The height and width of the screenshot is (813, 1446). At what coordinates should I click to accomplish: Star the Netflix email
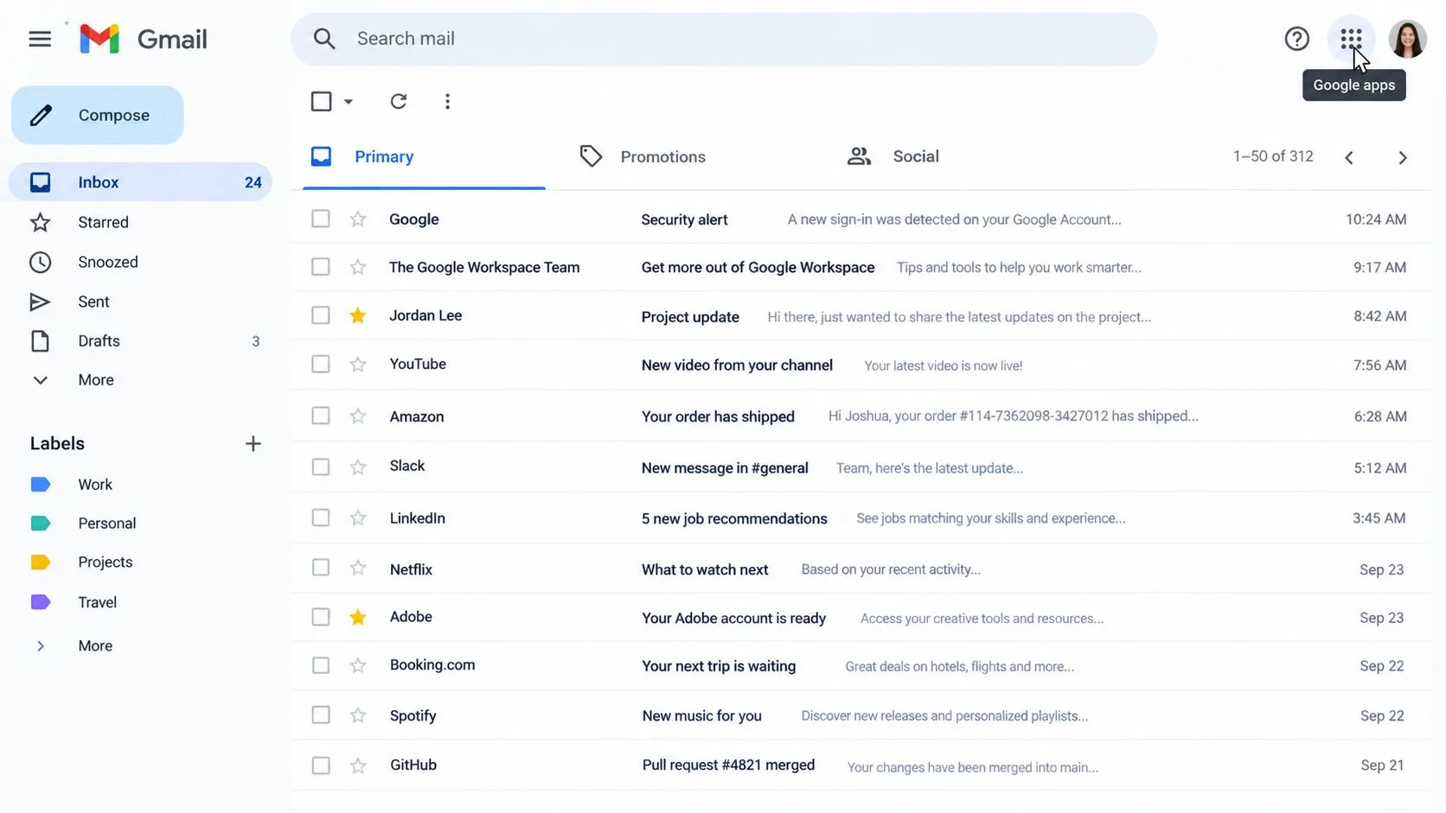pyautogui.click(x=358, y=568)
